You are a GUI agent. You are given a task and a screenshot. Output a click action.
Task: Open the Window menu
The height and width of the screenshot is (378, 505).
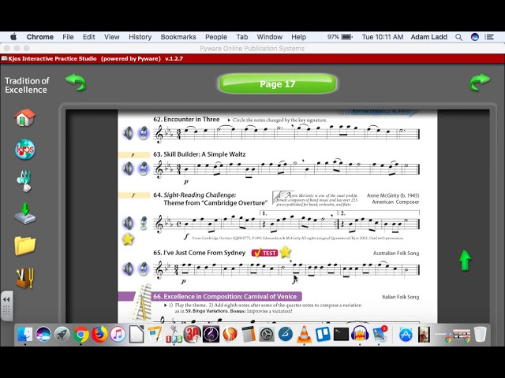[270, 37]
